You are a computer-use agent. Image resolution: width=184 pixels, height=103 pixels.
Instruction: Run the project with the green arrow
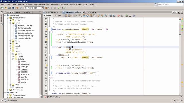(x=59, y=8)
